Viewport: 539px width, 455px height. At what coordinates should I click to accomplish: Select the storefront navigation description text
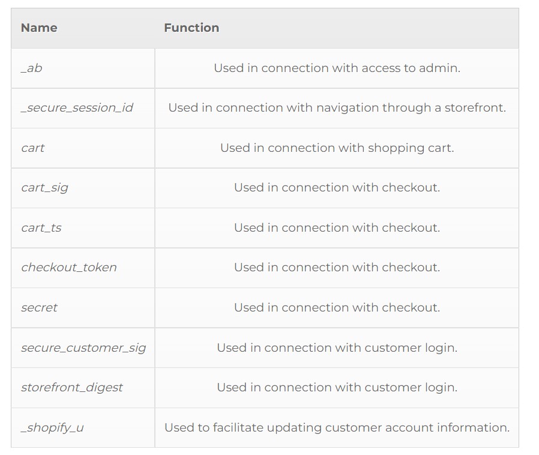click(x=337, y=108)
